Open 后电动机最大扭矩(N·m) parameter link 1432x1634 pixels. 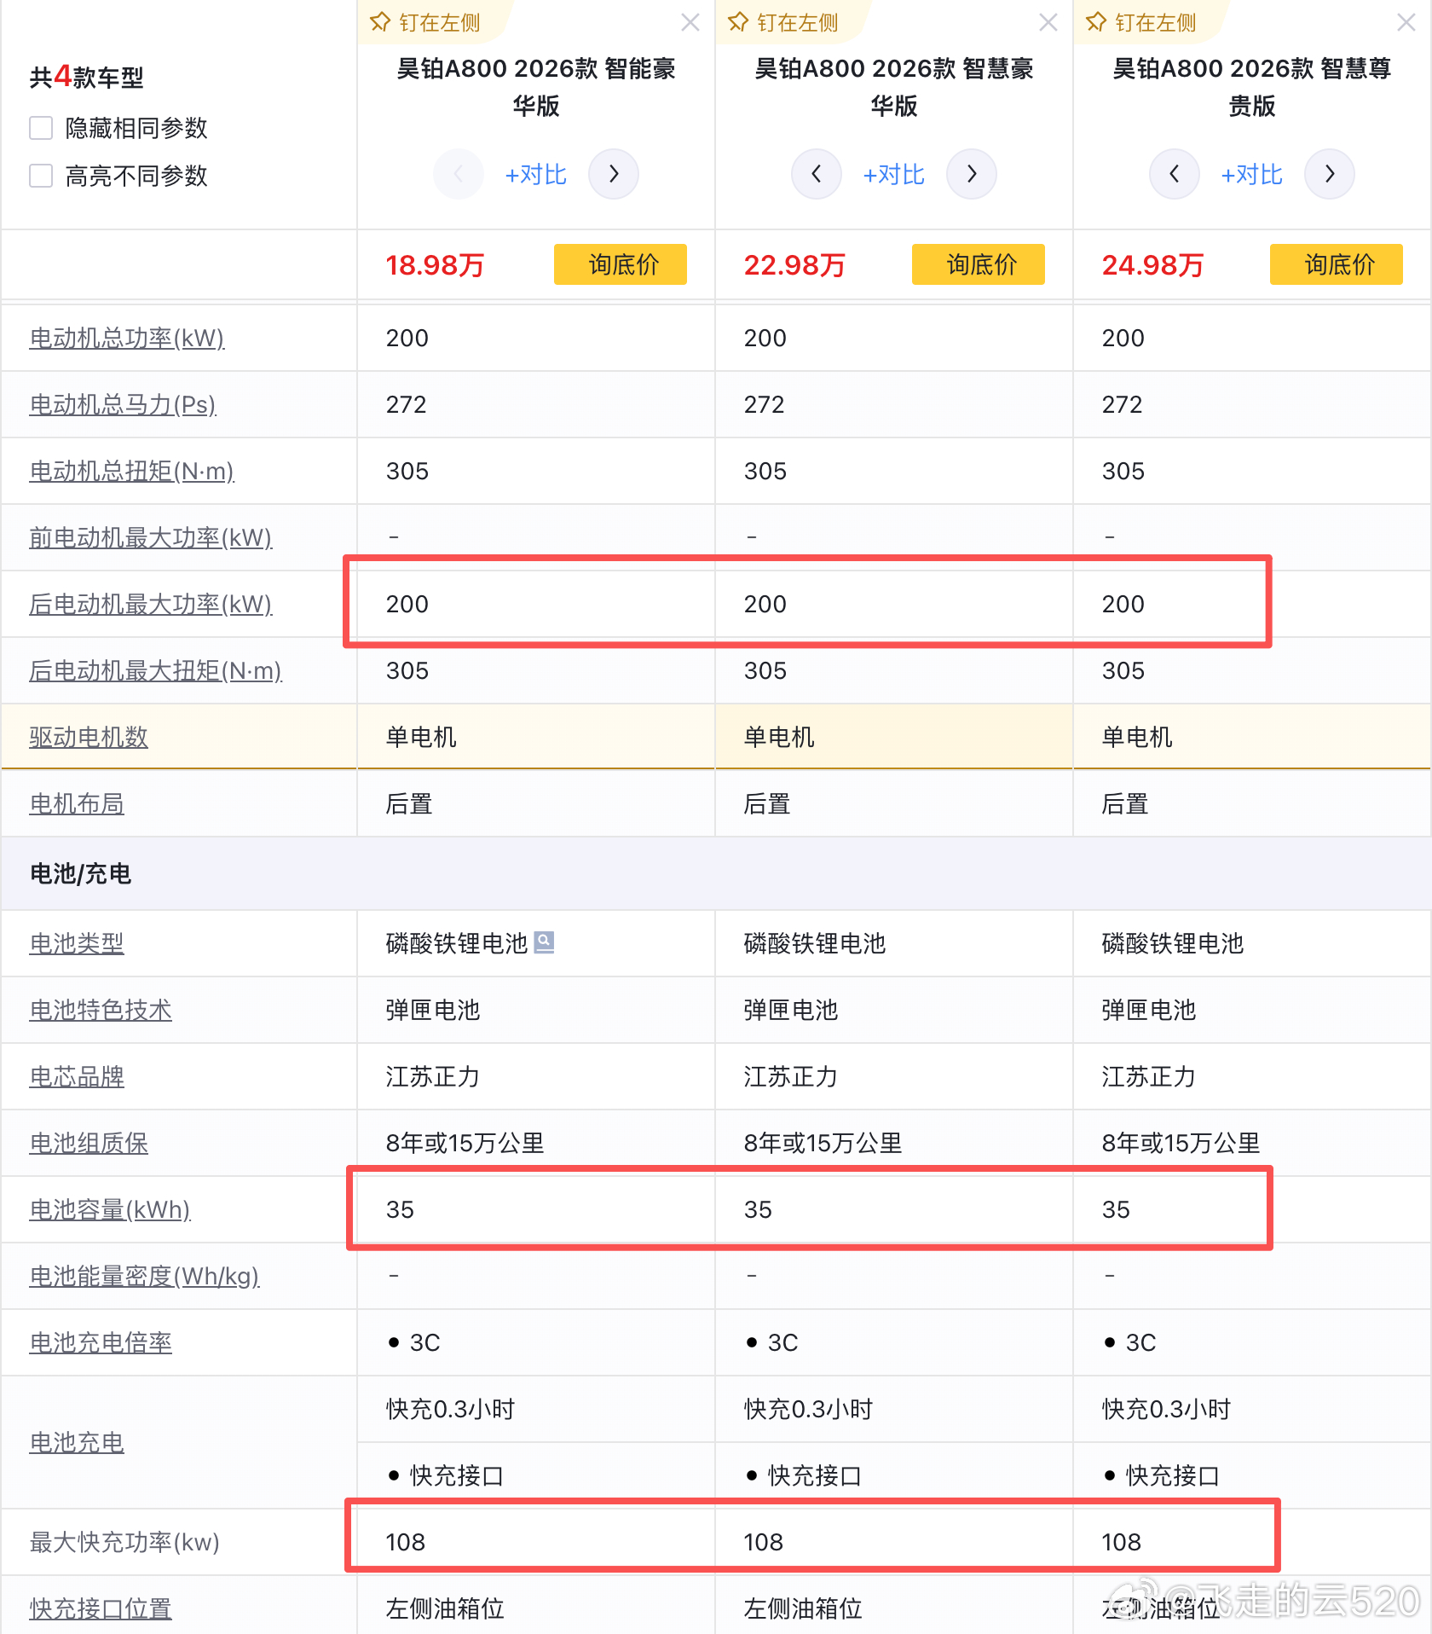[x=156, y=671]
